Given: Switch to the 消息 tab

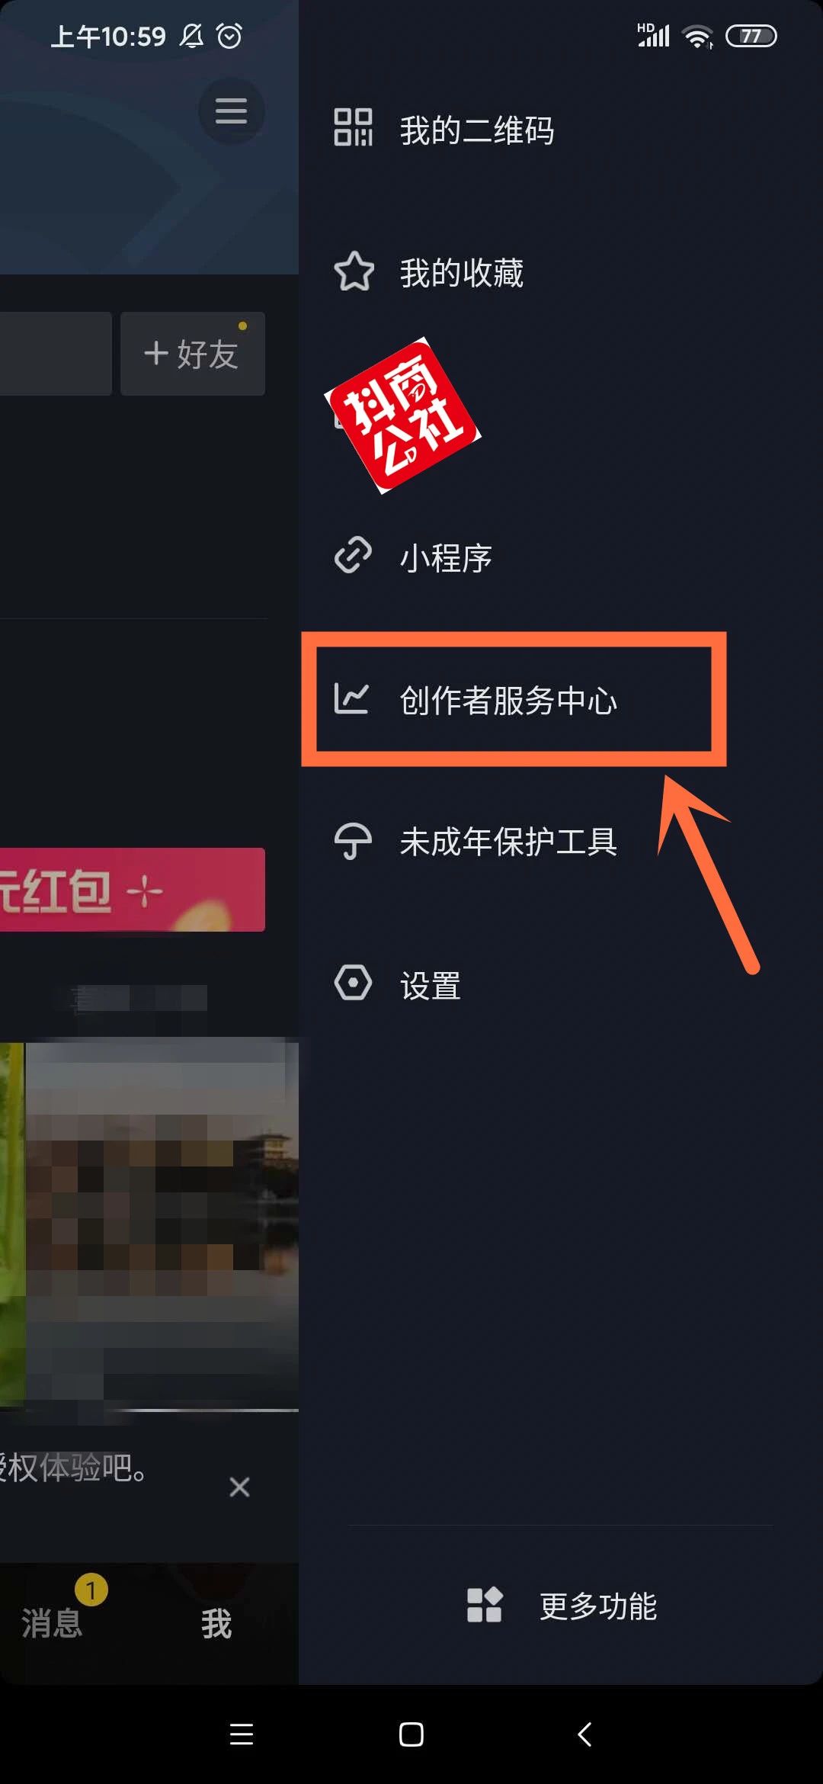Looking at the screenshot, I should (x=52, y=1623).
